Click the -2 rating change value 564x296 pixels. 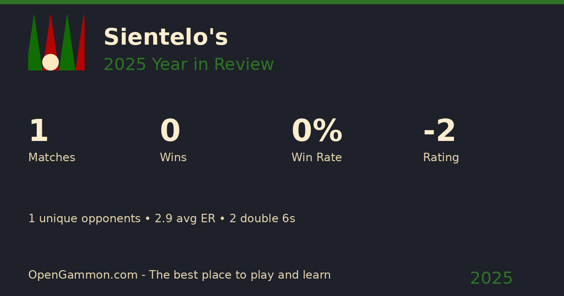439,132
